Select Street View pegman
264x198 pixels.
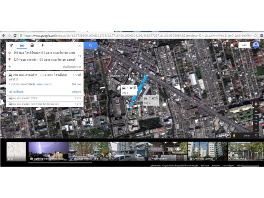pyautogui.click(x=234, y=135)
